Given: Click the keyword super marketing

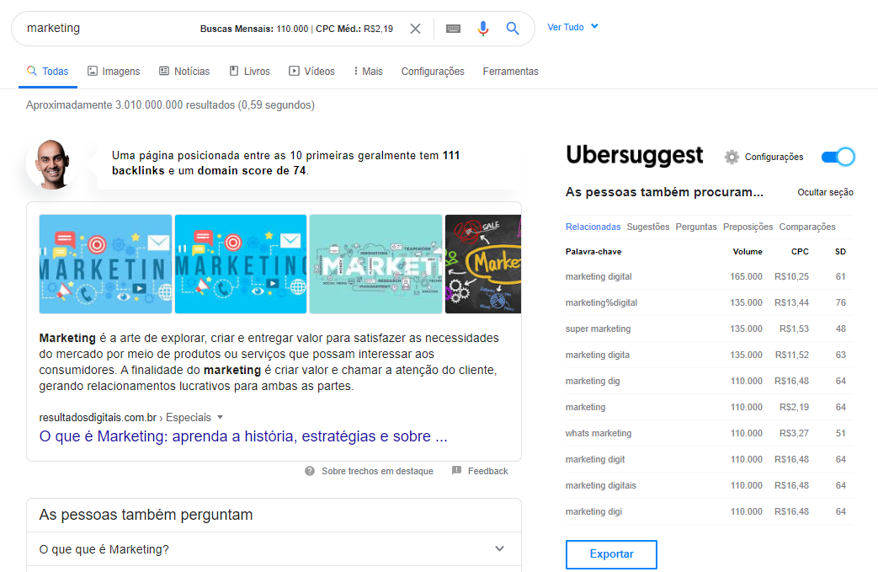Looking at the screenshot, I should [598, 329].
